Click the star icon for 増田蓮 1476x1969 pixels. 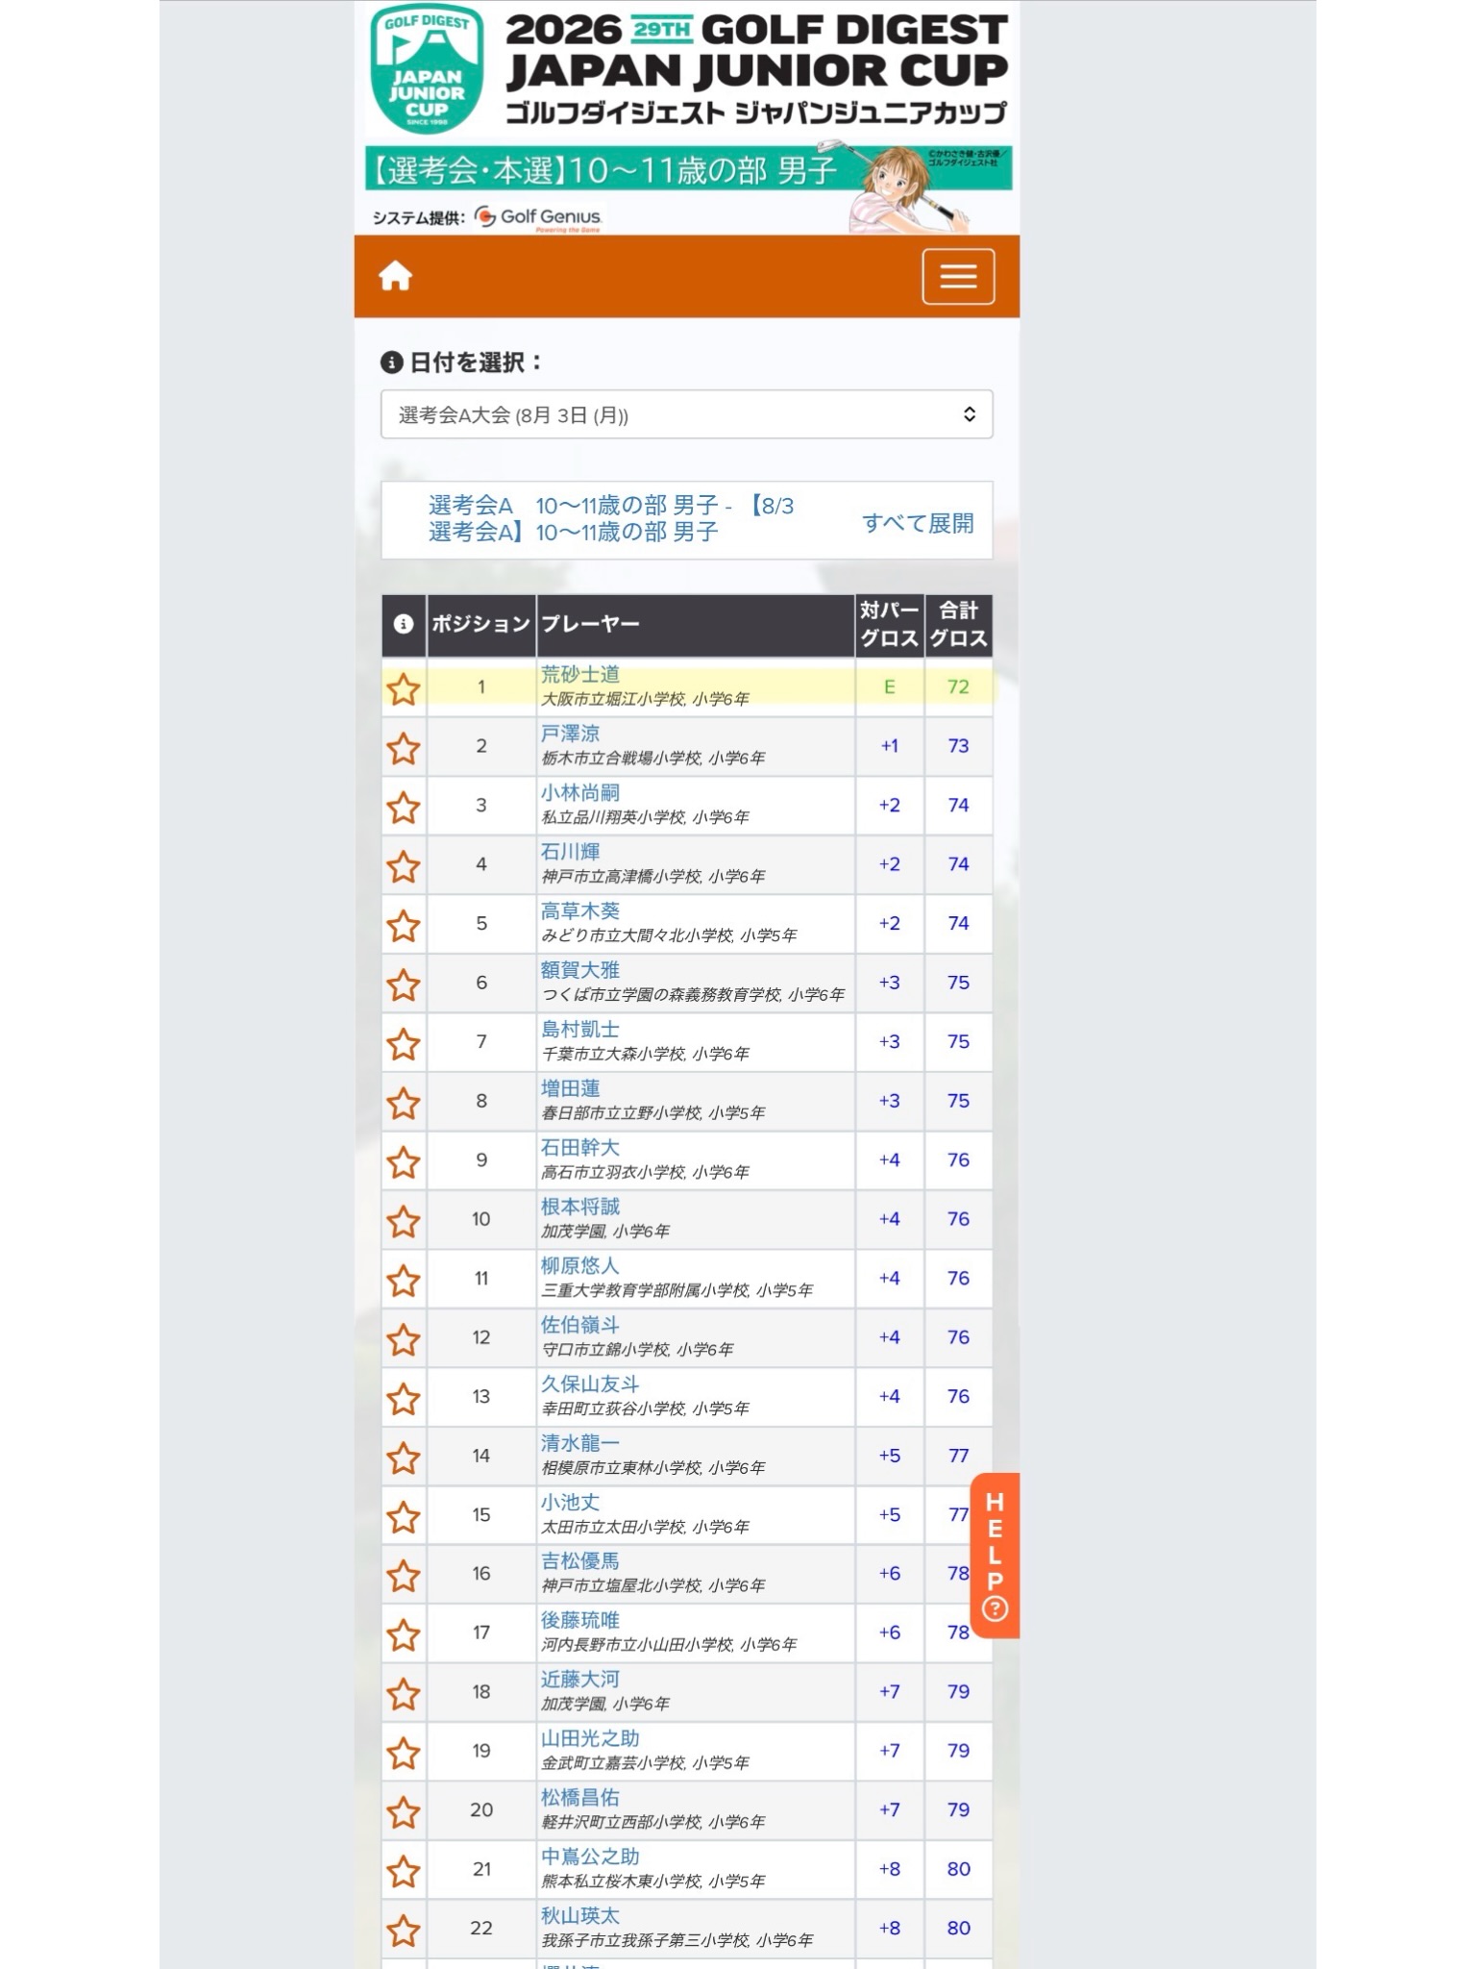point(404,1103)
